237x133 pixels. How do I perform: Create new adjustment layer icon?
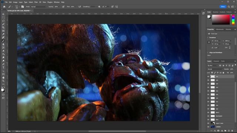[222, 131]
